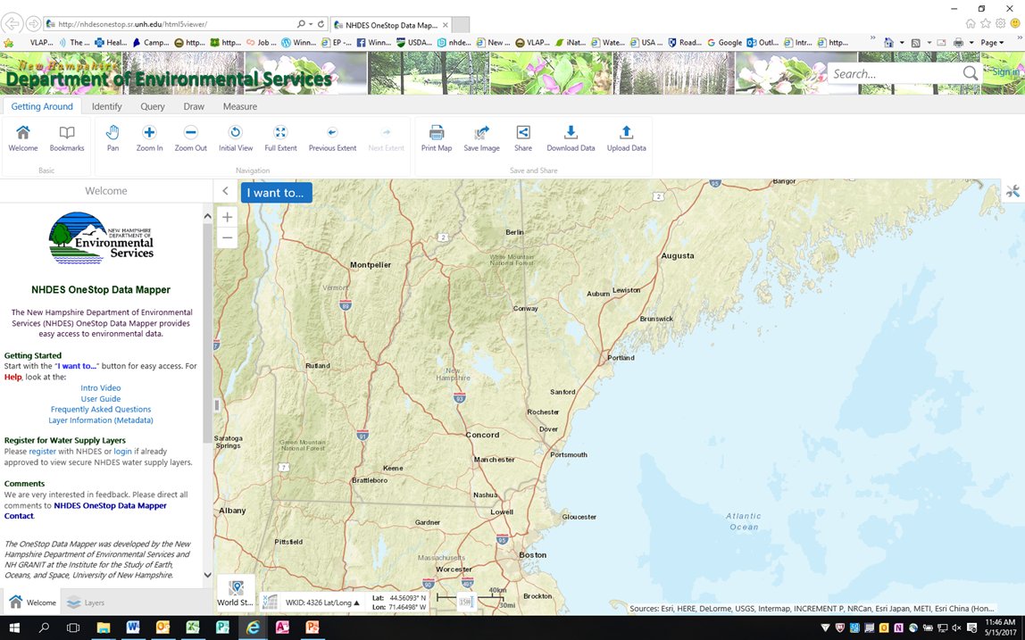Open File Explorer from taskbar

tap(104, 628)
